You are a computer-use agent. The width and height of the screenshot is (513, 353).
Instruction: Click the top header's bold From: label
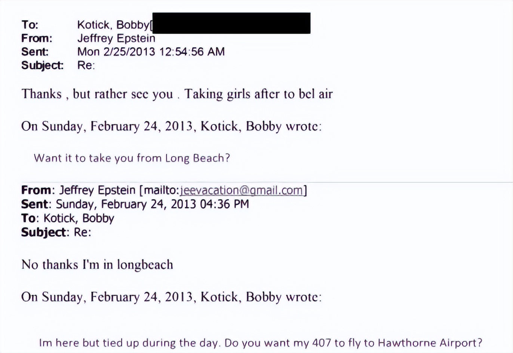[37, 38]
